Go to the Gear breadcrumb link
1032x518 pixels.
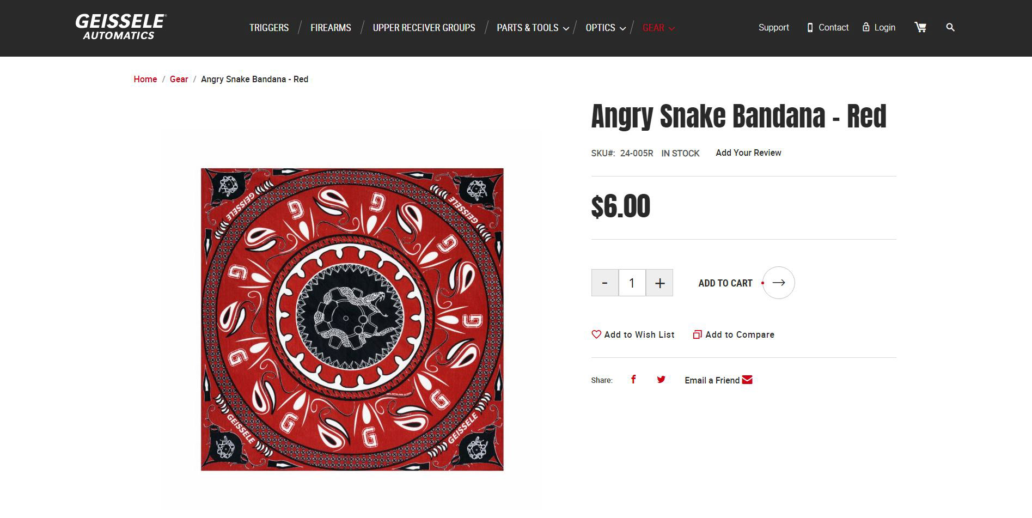point(179,79)
